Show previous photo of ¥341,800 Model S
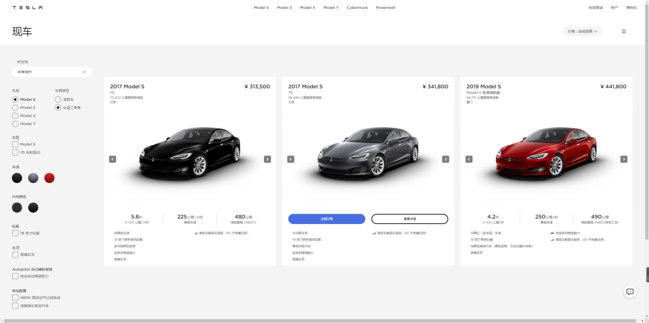Viewport: 649px width, 323px height. pos(291,159)
